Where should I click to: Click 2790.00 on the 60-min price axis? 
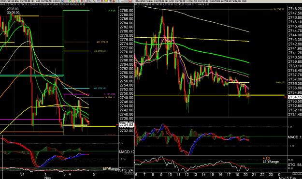click(x=126, y=11)
